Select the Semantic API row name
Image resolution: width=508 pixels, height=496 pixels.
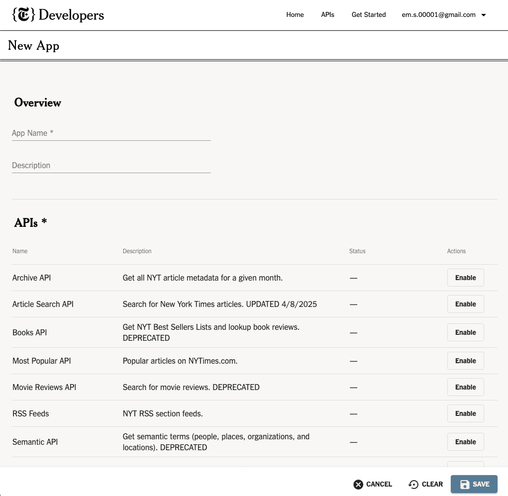tap(35, 442)
